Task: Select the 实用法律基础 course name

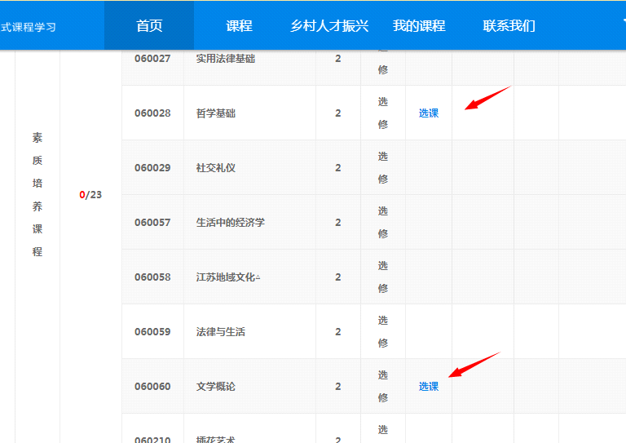Action: 226,59
